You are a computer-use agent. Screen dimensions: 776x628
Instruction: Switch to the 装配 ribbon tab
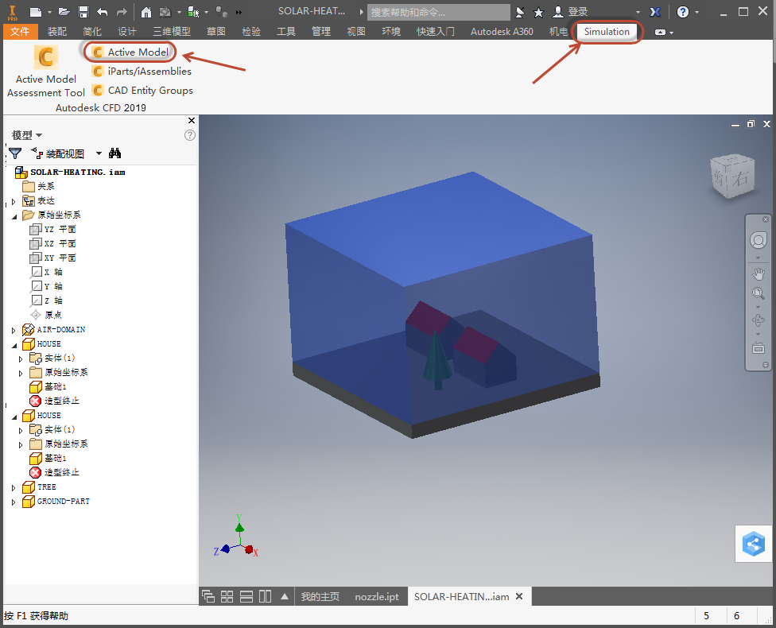(x=57, y=32)
